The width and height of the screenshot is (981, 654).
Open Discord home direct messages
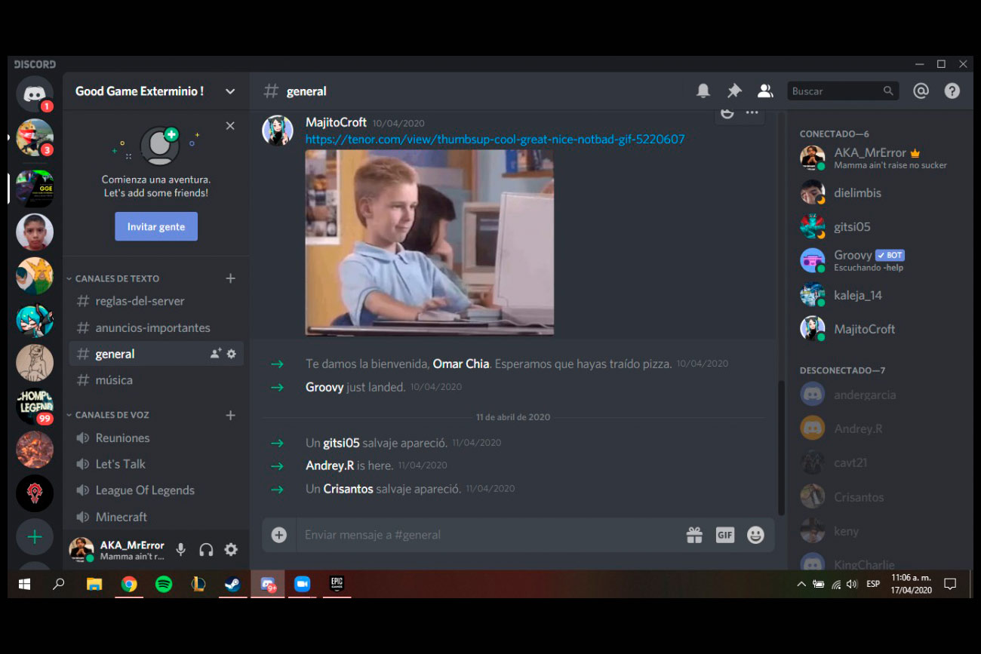click(x=35, y=94)
